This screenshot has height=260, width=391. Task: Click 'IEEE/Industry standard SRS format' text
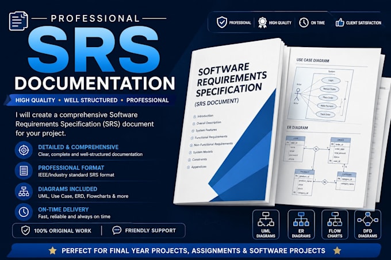click(76, 175)
